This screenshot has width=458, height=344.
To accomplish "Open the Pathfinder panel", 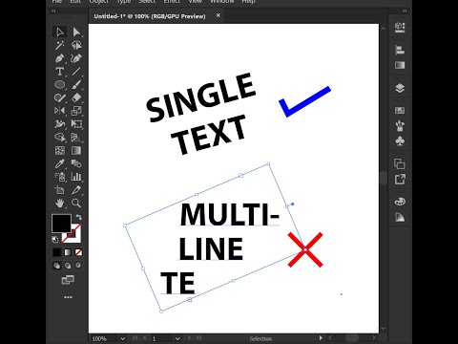I will (400, 163).
